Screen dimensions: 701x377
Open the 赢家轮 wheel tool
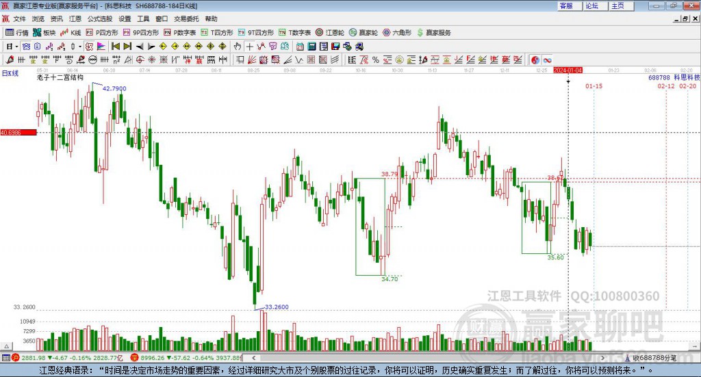pyautogui.click(x=364, y=33)
